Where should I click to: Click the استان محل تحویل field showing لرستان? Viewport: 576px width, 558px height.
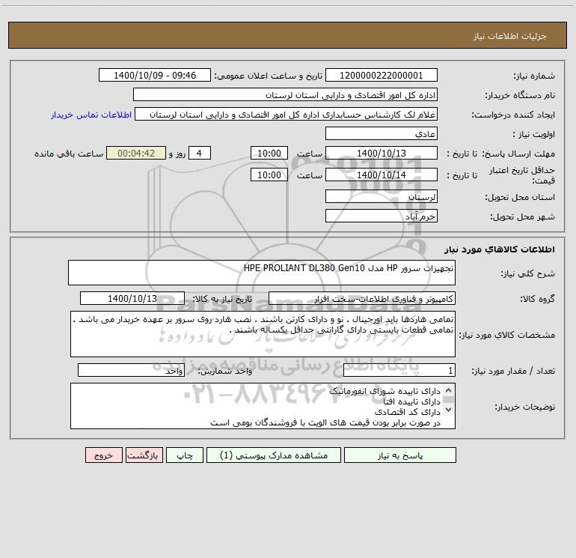[382, 197]
